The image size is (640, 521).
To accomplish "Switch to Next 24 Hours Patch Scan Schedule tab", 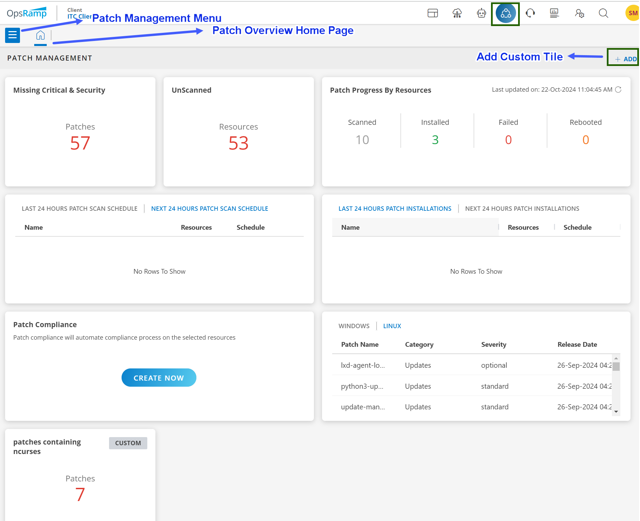I will pyautogui.click(x=210, y=209).
